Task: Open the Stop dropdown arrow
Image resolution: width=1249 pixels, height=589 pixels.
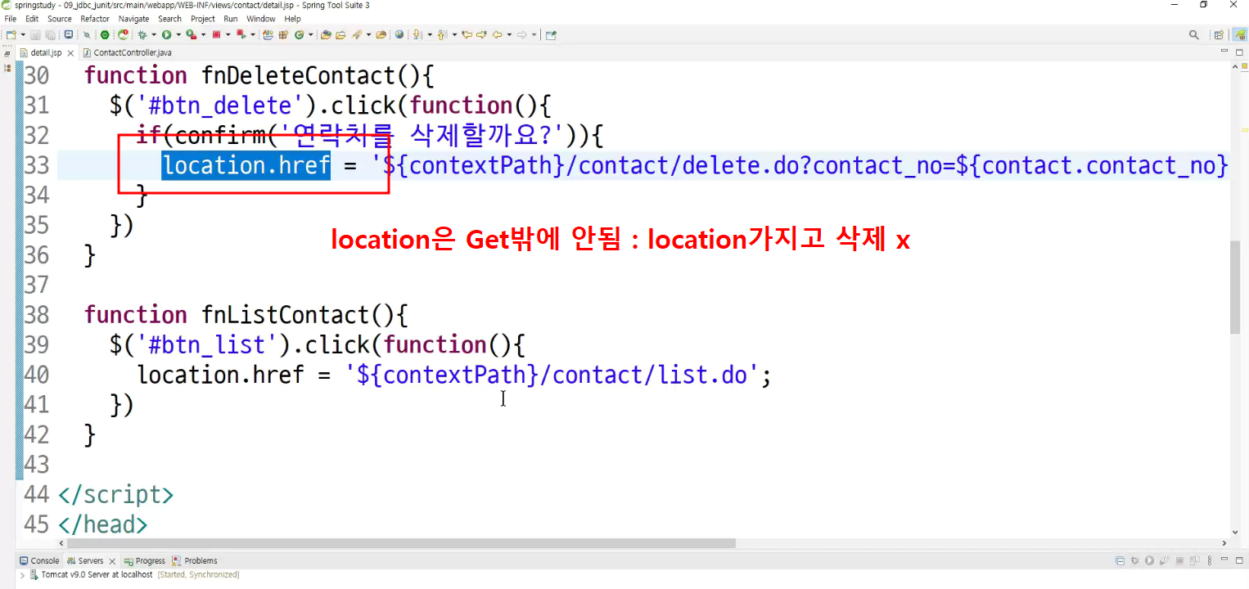Action: coord(228,34)
